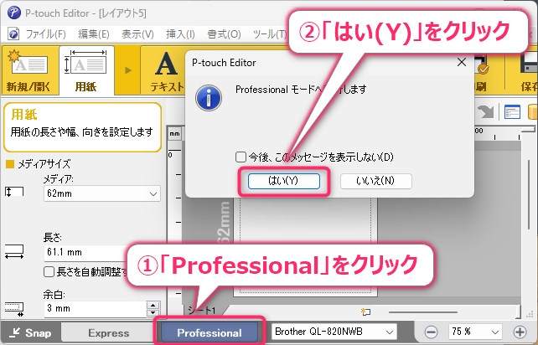The image size is (538, 345).
Task: Click the 印刷 print toolbar icon
Action: 481,72
